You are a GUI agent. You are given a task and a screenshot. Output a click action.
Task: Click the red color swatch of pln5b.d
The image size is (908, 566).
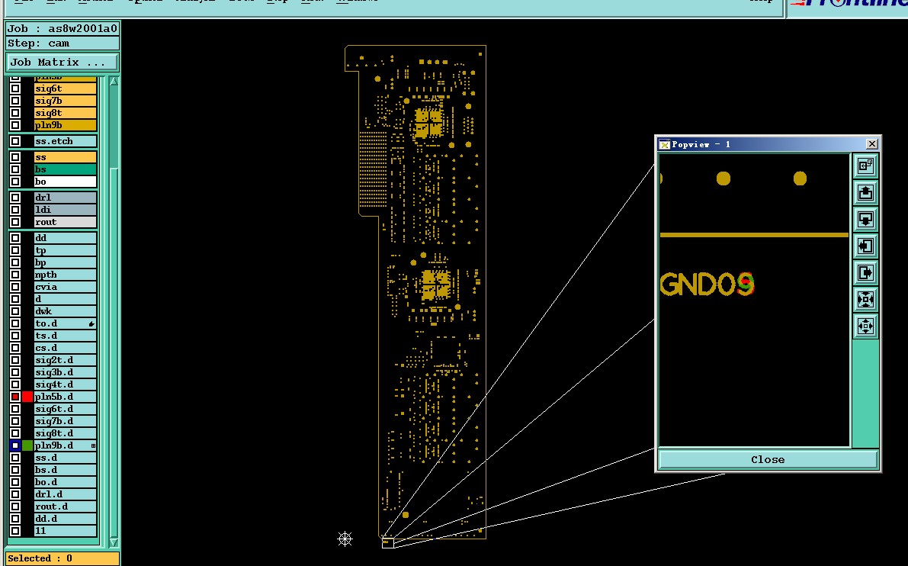[27, 397]
